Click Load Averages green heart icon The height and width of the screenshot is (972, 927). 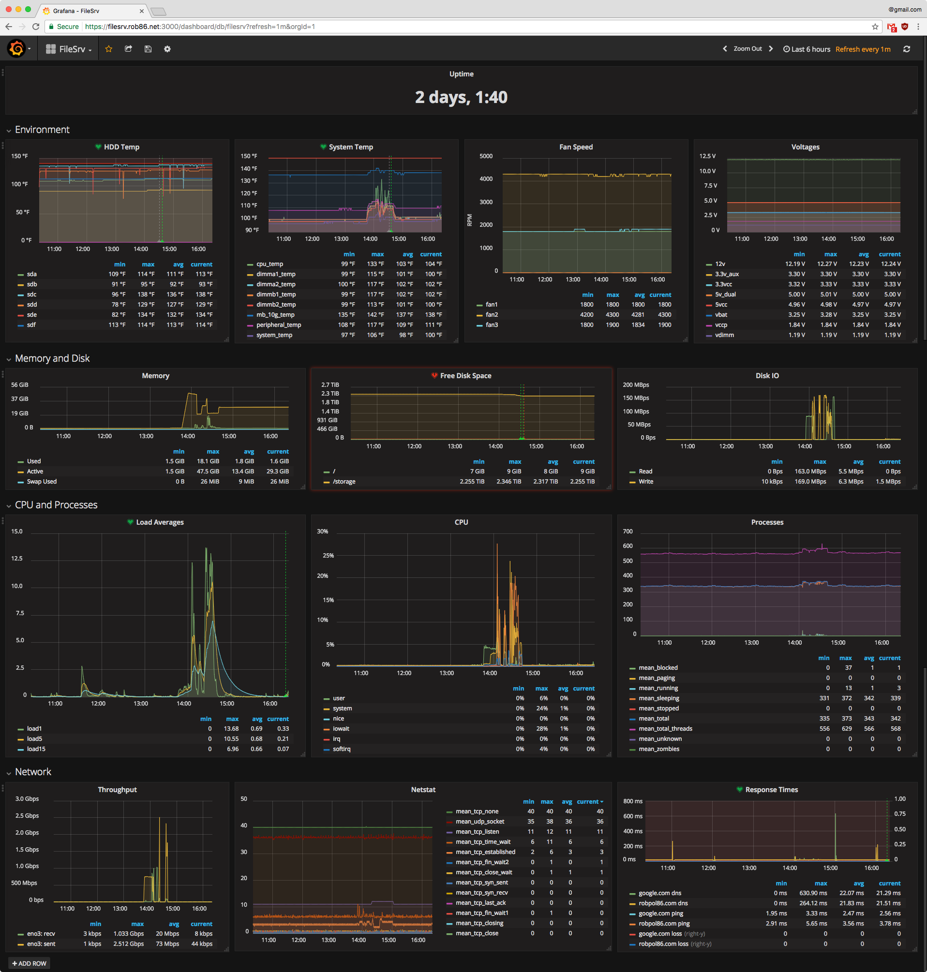click(x=131, y=522)
